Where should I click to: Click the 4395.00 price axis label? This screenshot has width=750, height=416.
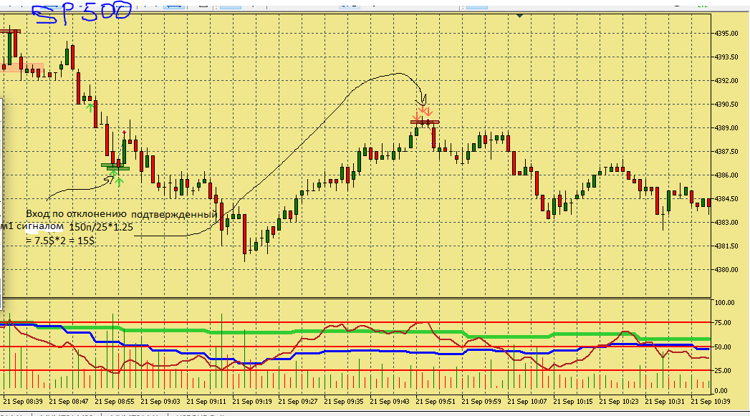726,34
